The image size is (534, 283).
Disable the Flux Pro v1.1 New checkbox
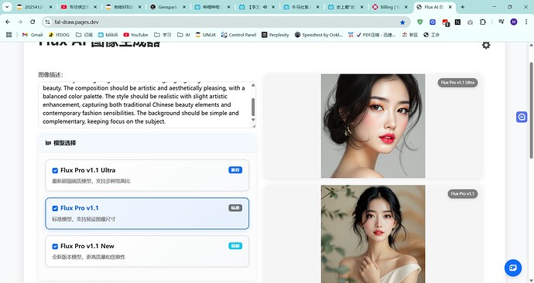tap(55, 246)
